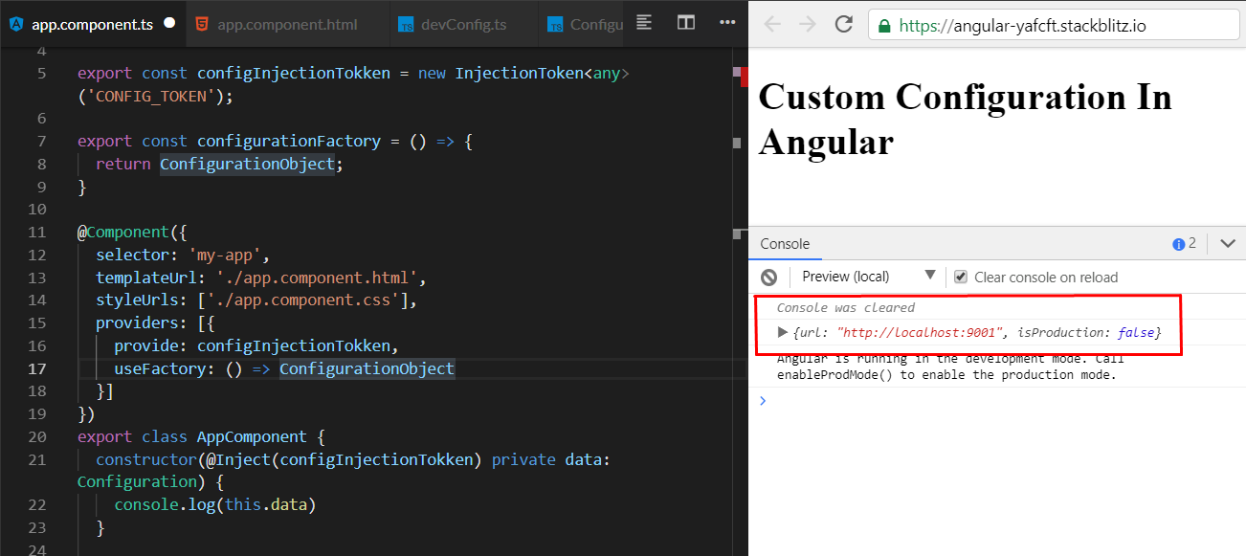Toggle Clear console on reload checkbox

[x=961, y=277]
